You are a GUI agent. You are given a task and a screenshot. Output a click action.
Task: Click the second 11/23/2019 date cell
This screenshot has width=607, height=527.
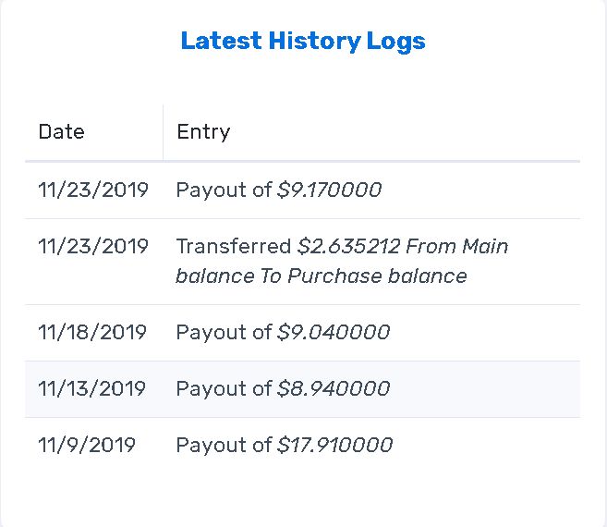tap(93, 247)
